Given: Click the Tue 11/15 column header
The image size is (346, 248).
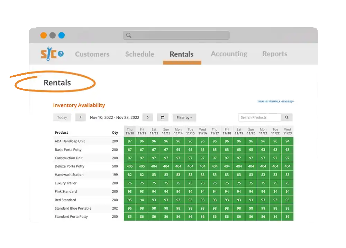Looking at the screenshot, I should [190, 131].
